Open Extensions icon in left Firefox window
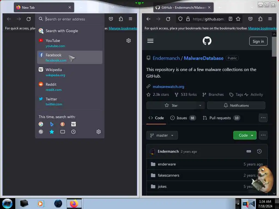This screenshot has width=279, height=209. point(121,19)
